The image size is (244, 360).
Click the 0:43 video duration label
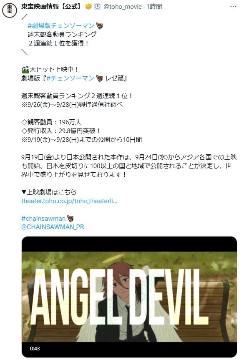[35, 348]
